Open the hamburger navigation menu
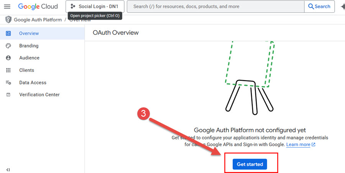Image resolution: width=345 pixels, height=173 pixels. click(x=7, y=7)
